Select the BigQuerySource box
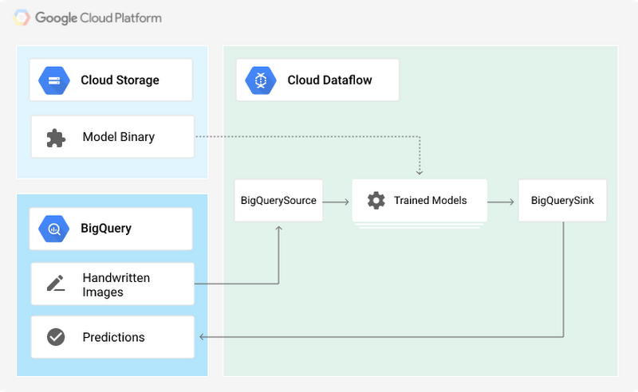Viewport: 638px width, 392px height. coord(278,201)
